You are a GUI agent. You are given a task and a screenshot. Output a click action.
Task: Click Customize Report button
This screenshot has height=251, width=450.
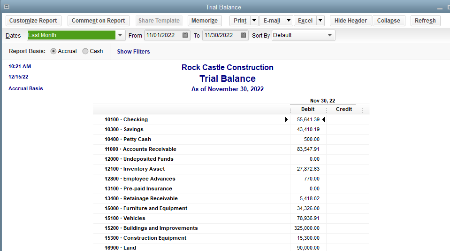click(x=33, y=21)
